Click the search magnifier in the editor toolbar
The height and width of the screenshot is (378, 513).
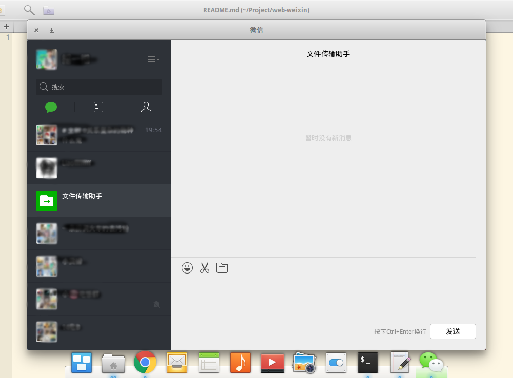point(29,10)
